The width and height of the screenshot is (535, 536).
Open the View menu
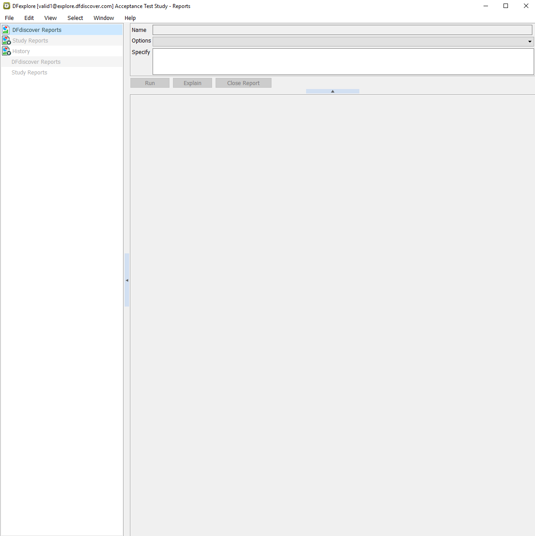pos(51,18)
